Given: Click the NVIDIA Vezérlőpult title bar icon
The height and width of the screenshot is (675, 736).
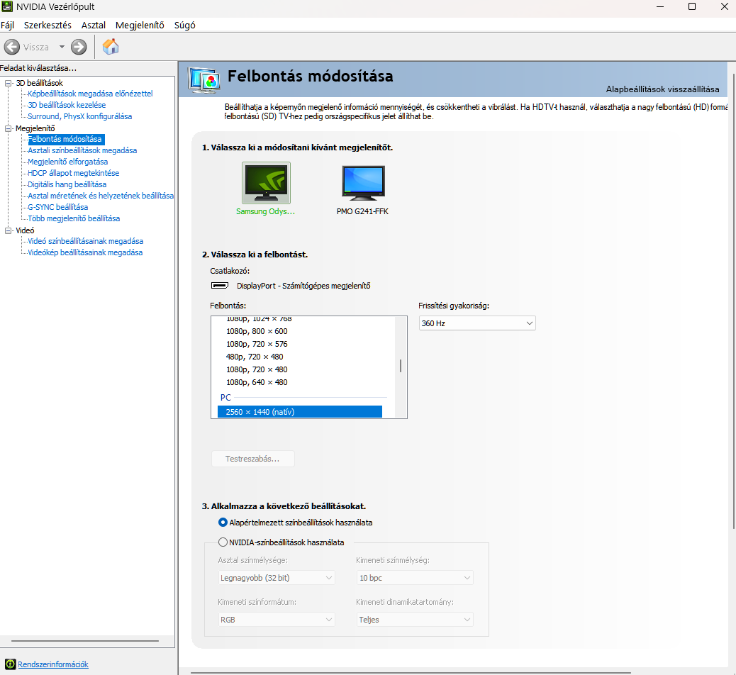Looking at the screenshot, I should point(6,6).
